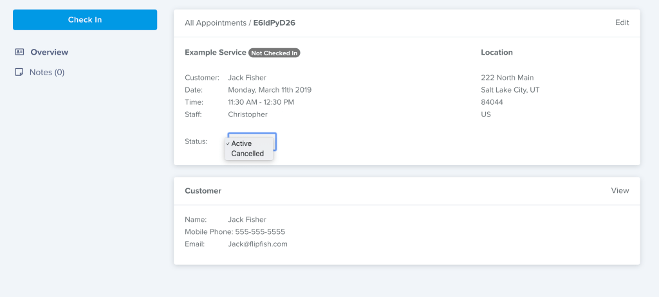Choose Cancelled from the status dropdown
659x297 pixels.
pyautogui.click(x=248, y=154)
